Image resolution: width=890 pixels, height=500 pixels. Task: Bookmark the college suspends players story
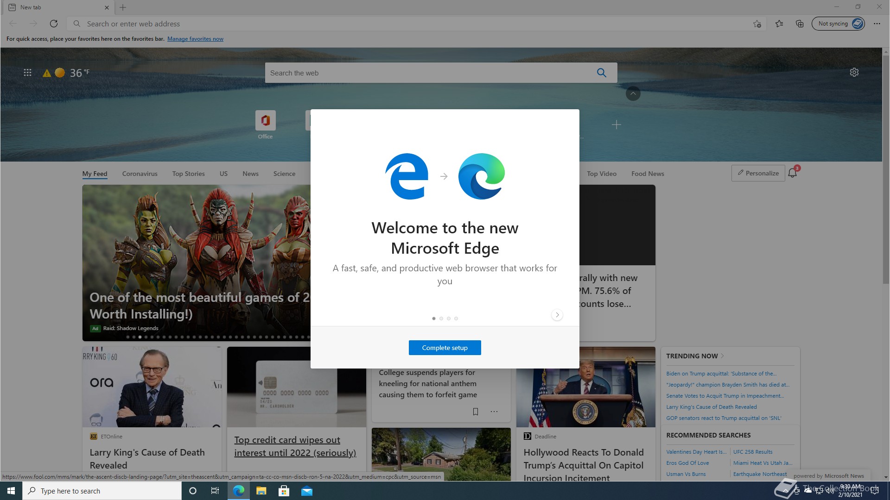click(475, 412)
